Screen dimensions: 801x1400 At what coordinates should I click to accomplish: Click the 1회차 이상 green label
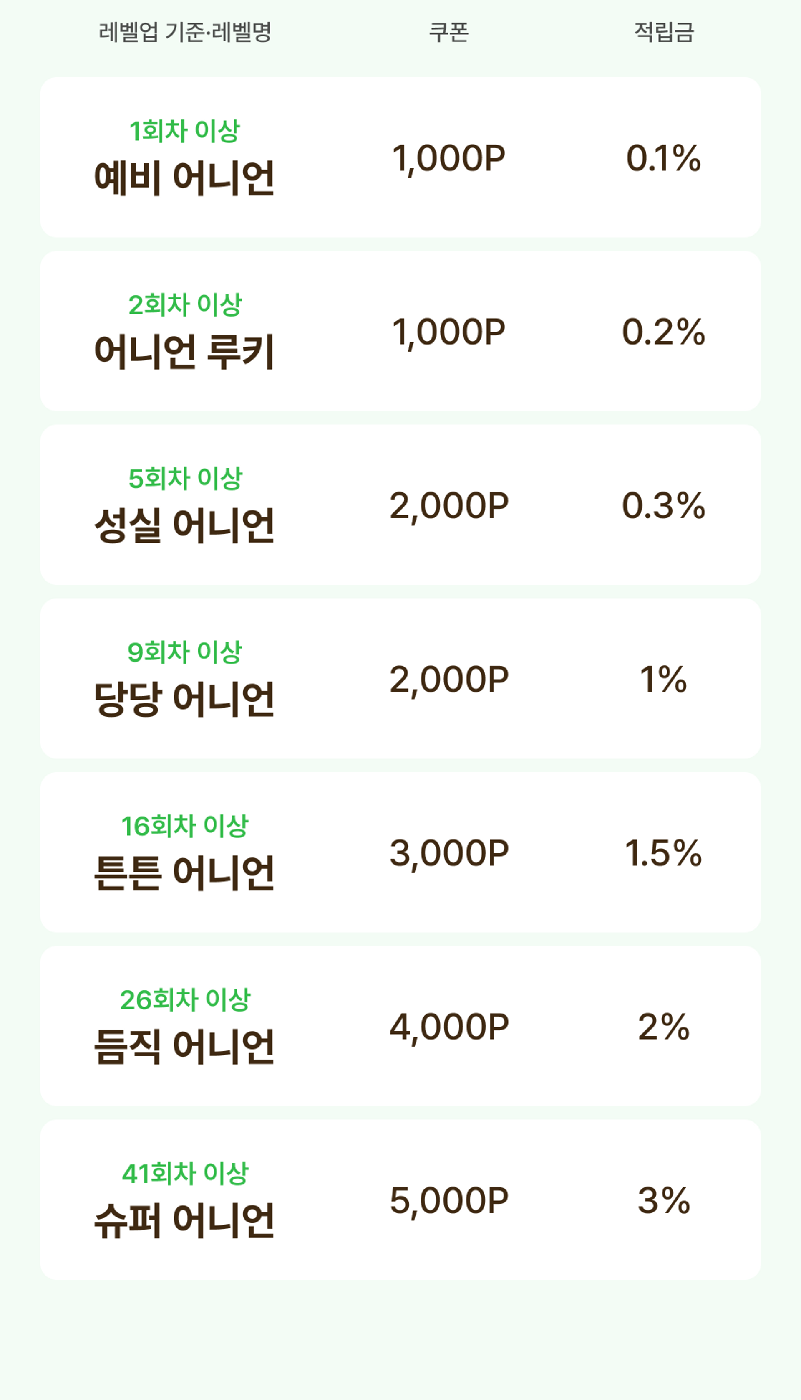pos(184,131)
